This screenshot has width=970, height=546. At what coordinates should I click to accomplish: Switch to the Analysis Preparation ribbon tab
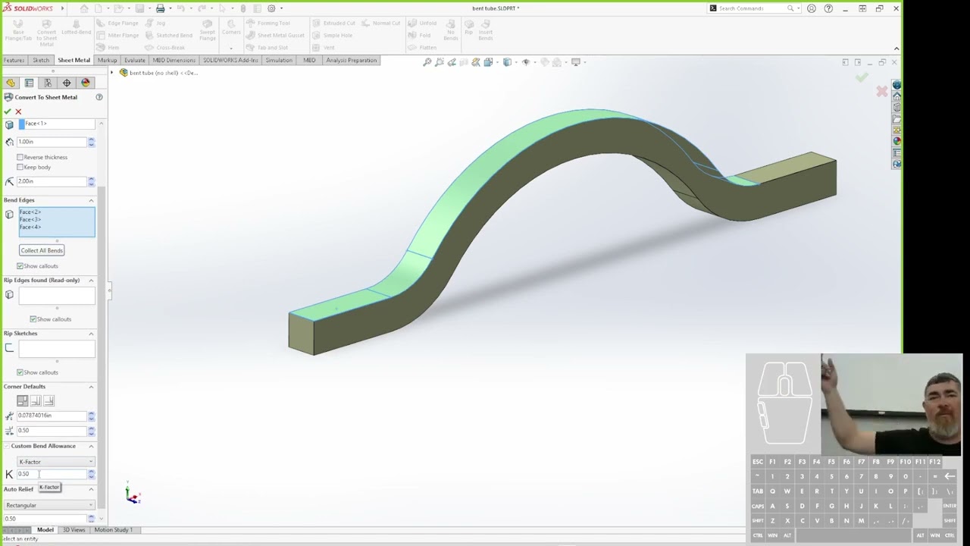[352, 60]
